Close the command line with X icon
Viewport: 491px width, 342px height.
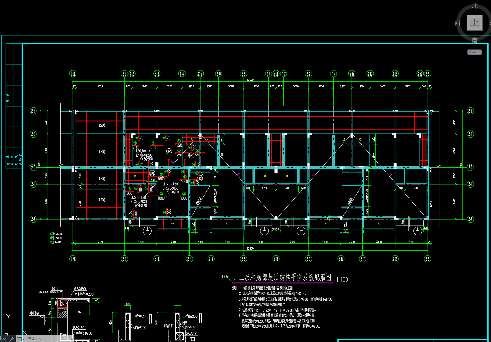(4, 339)
